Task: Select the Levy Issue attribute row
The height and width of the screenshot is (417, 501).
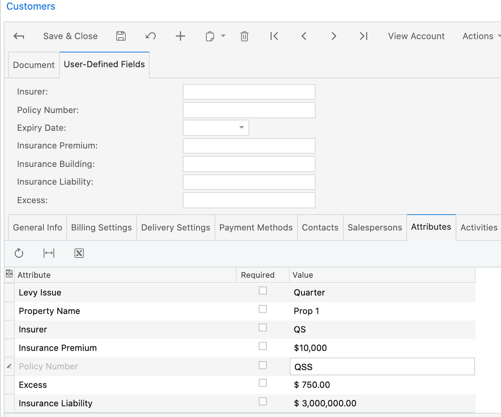Action: coord(240,293)
